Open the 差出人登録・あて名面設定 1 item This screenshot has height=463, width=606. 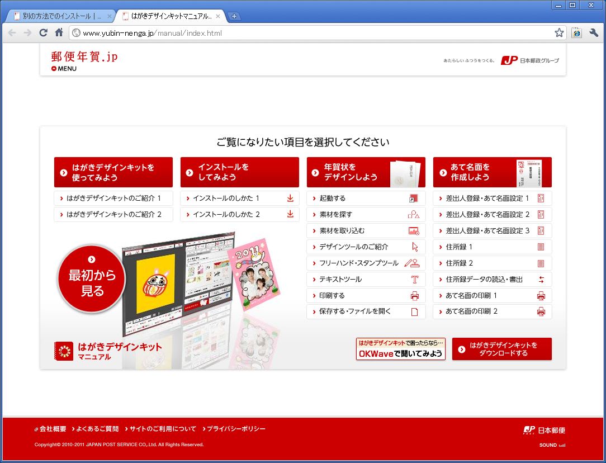coord(487,199)
